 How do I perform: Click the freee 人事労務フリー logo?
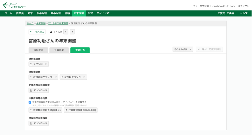tap(14, 5)
